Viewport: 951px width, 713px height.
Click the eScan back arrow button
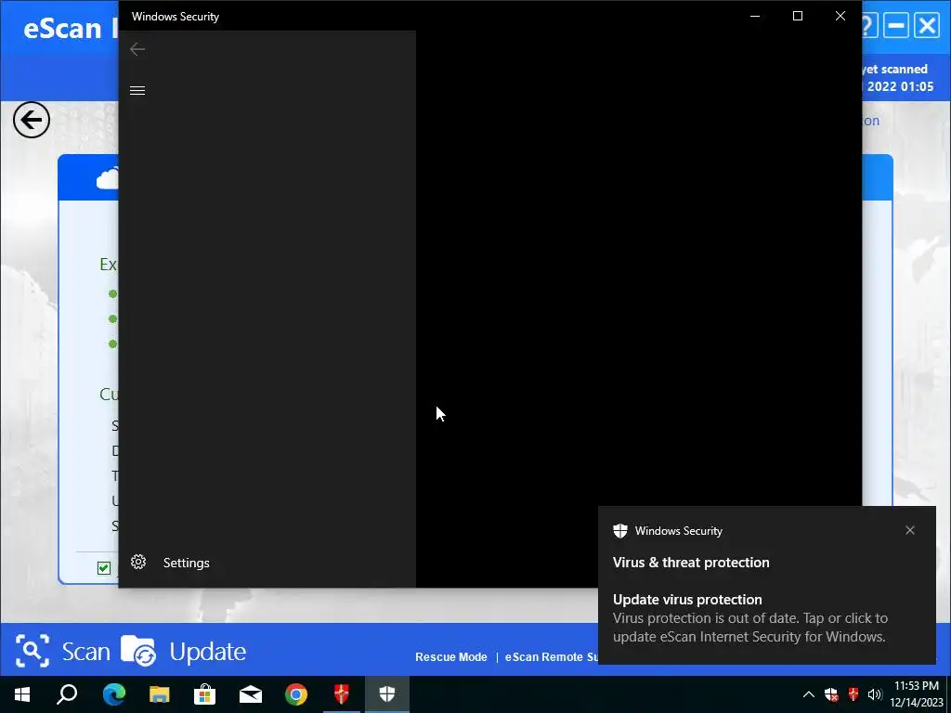click(32, 120)
